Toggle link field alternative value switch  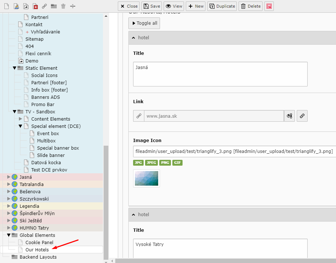click(x=289, y=116)
